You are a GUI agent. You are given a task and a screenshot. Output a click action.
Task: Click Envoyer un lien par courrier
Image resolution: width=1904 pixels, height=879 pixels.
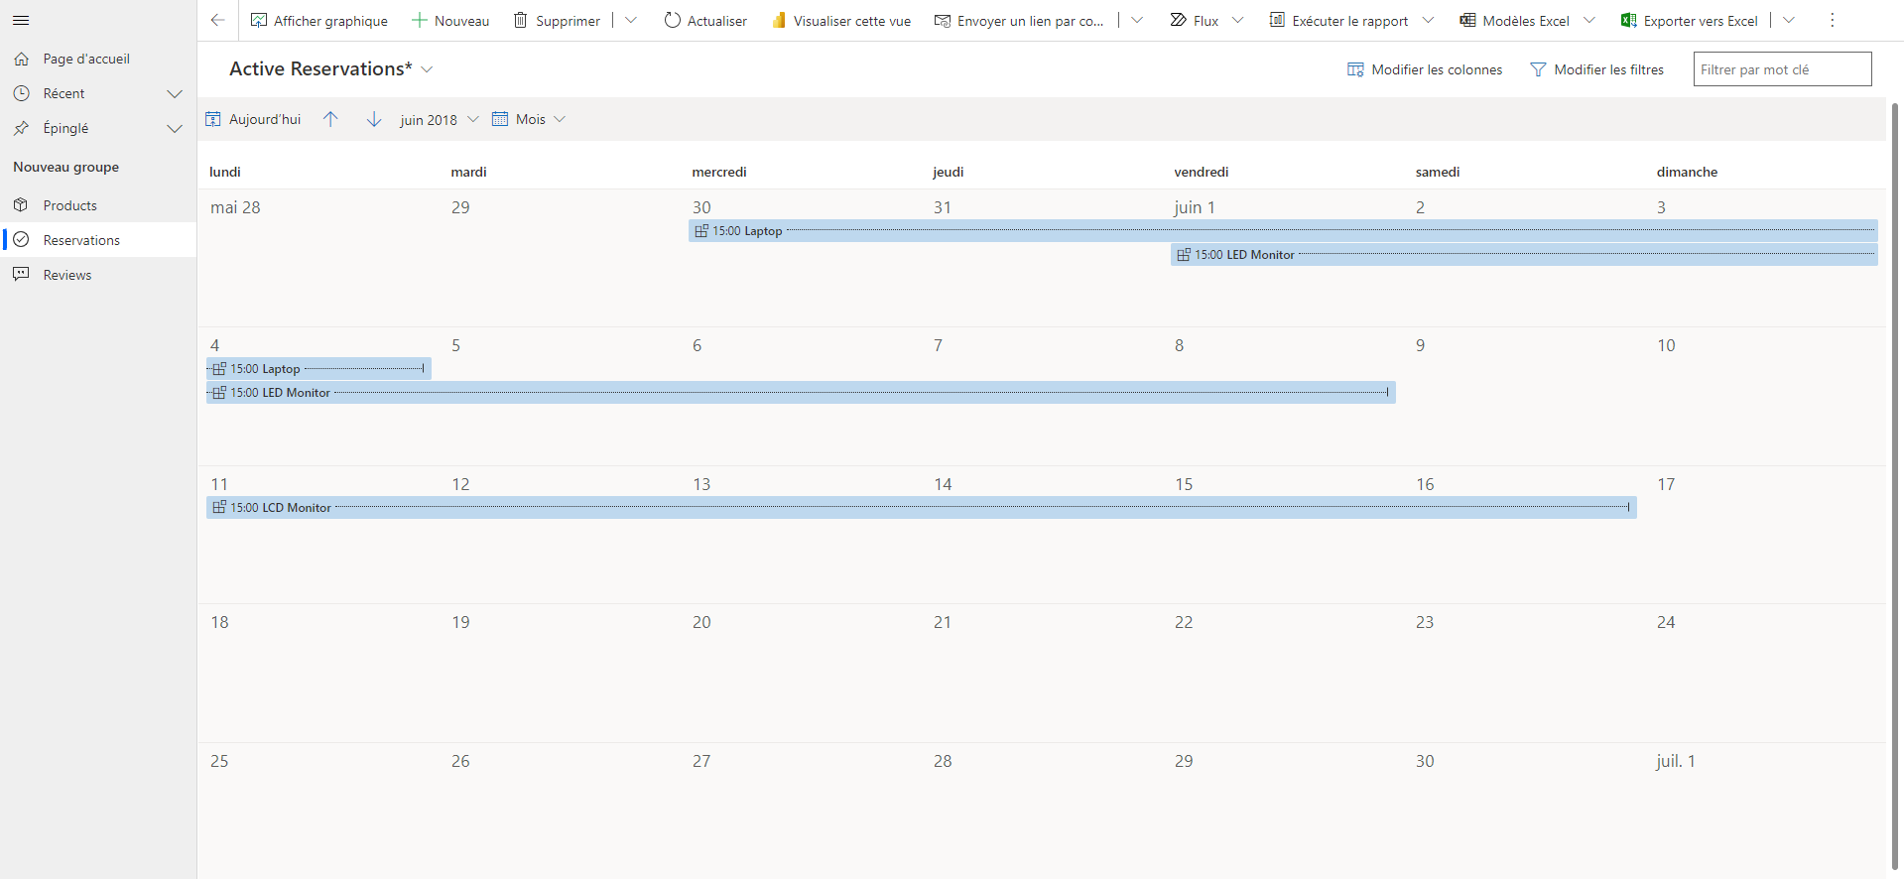1019,20
